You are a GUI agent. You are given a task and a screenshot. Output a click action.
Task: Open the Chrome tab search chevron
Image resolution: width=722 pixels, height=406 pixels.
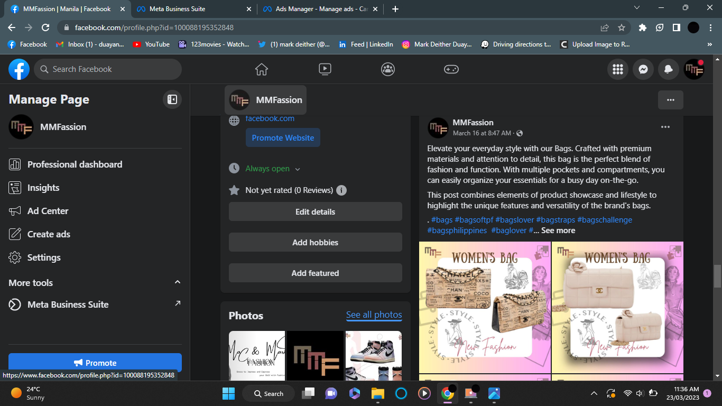637,8
